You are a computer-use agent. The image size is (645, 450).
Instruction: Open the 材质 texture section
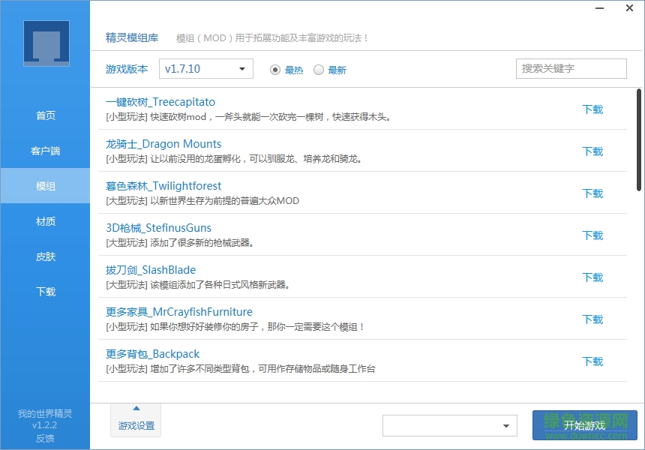45,221
